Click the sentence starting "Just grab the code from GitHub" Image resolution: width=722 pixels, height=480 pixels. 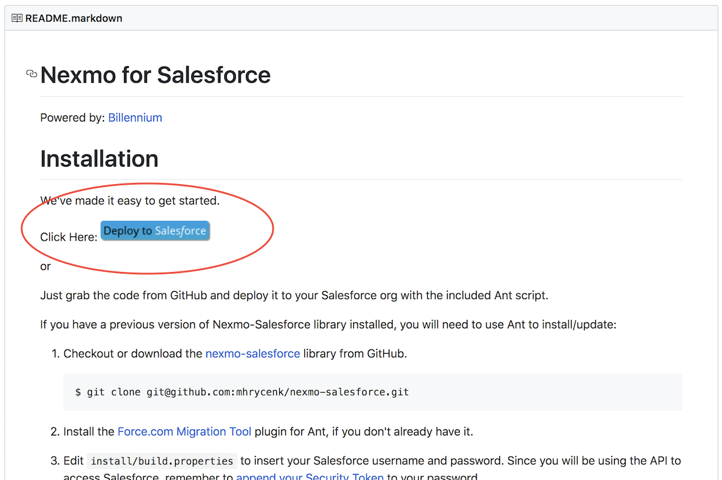point(294,295)
